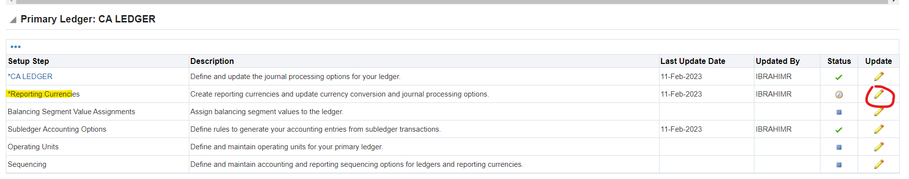Open the *Reporting Currencies setup step
The height and width of the screenshot is (179, 909).
coord(44,94)
